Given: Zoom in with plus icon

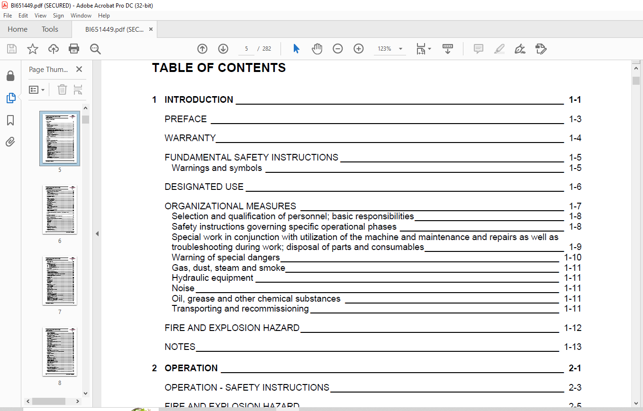Looking at the screenshot, I should (x=359, y=49).
